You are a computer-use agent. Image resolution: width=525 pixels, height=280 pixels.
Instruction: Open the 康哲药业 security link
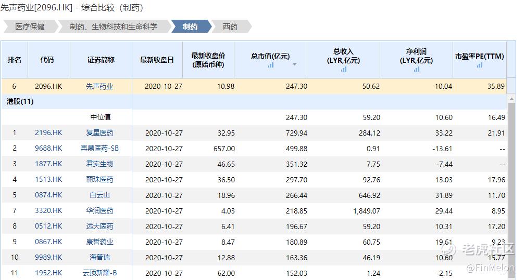[x=99, y=242]
